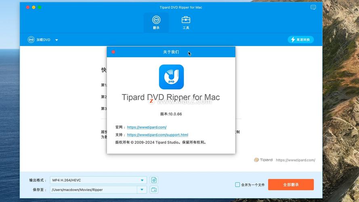Enable 高速转换 high-speed conversion
Screen dimensions: 359x202
300,40
